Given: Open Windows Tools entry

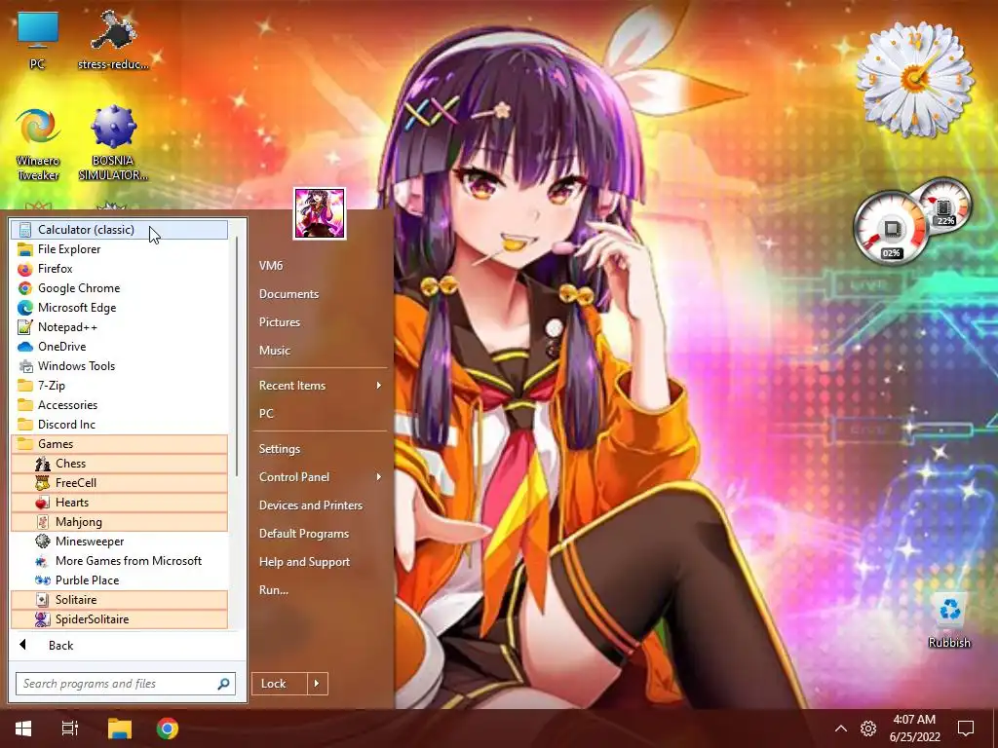Looking at the screenshot, I should [x=119, y=366].
